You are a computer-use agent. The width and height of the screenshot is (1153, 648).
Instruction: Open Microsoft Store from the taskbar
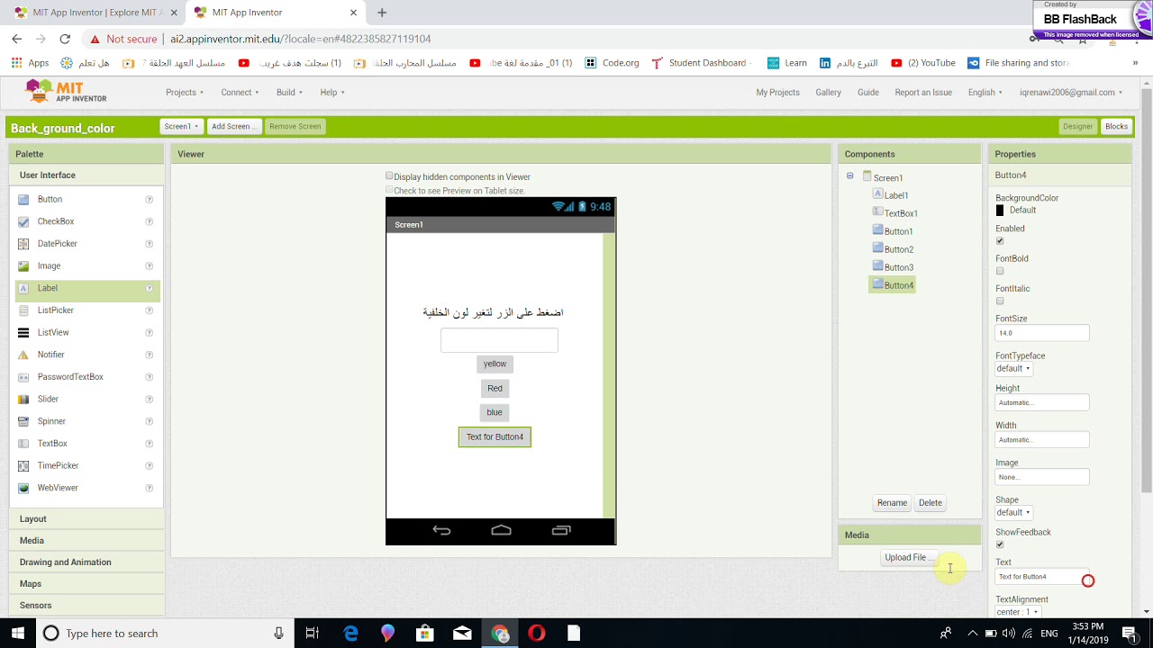click(x=424, y=634)
